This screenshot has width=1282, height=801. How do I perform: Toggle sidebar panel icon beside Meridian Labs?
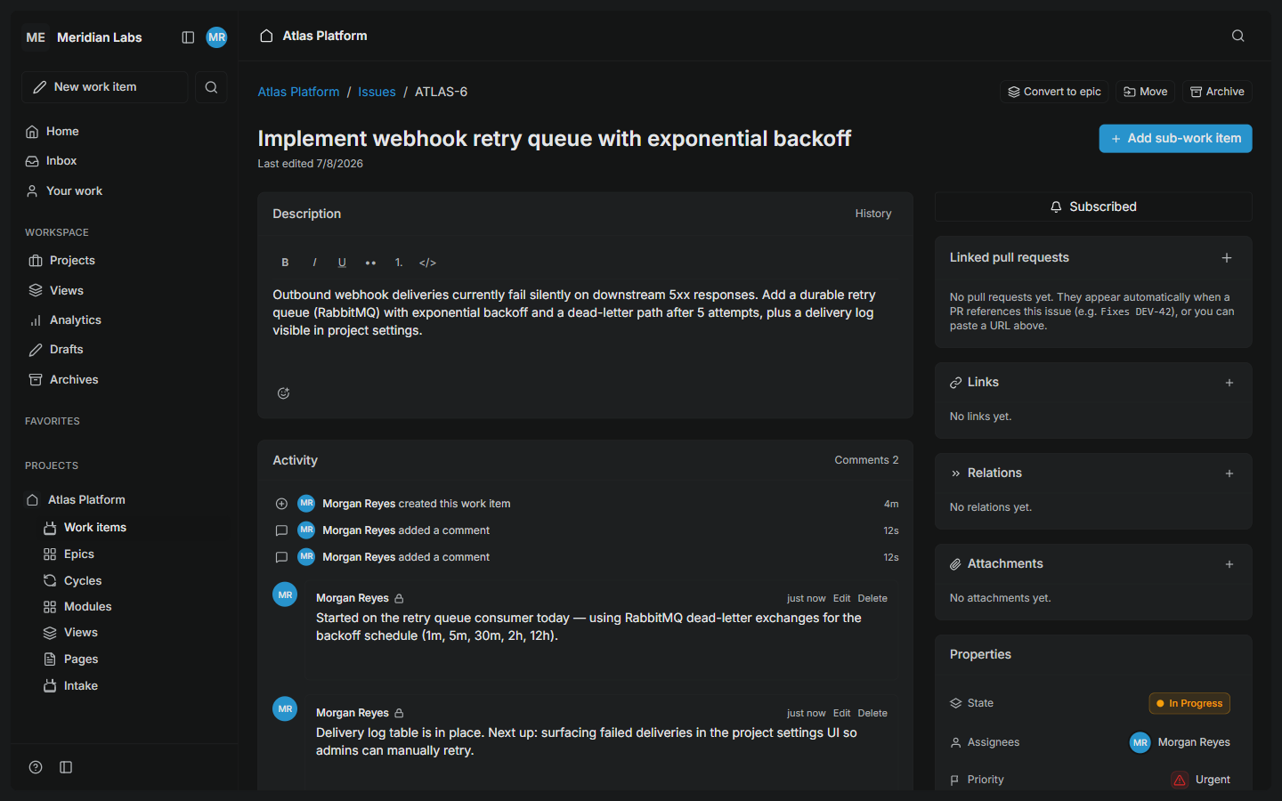pyautogui.click(x=188, y=37)
